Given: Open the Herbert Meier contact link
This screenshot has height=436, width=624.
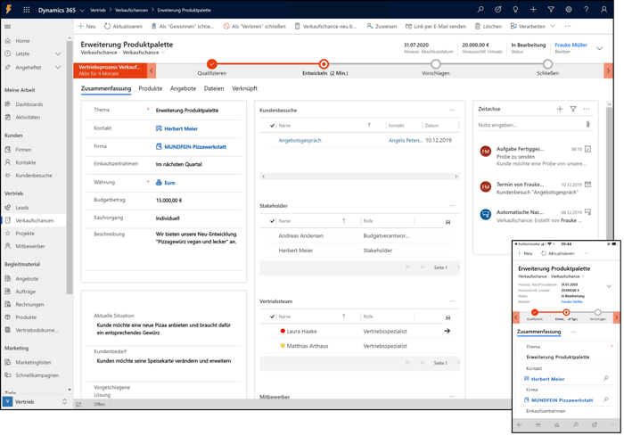Looking at the screenshot, I should tap(181, 128).
